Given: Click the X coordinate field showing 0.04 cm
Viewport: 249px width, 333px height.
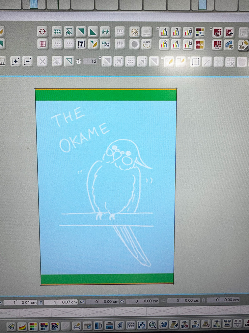Looking at the screenshot, I should coord(20,302).
